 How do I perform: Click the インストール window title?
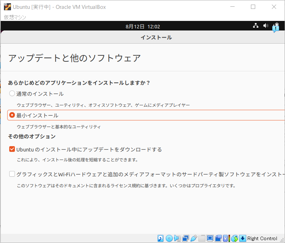pos(156,37)
